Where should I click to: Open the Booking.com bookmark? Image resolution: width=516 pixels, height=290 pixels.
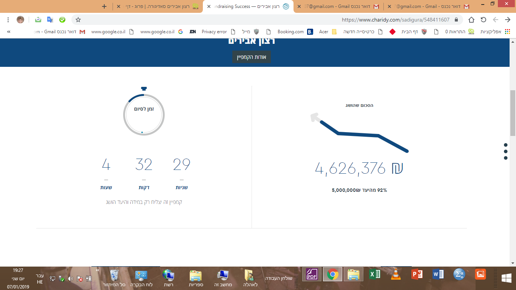coord(295,32)
